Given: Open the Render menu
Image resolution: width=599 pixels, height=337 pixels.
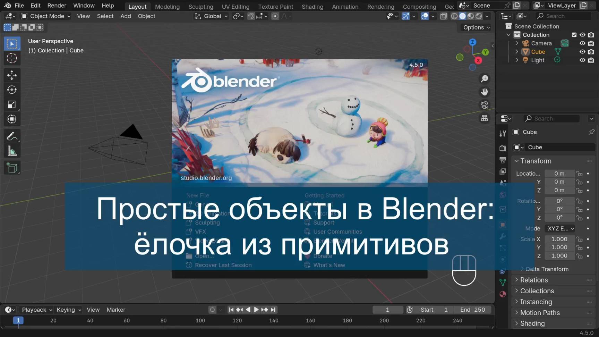Looking at the screenshot, I should pos(56,5).
